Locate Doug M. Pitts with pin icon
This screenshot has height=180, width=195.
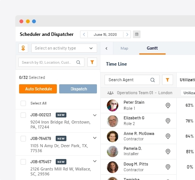[168, 167]
